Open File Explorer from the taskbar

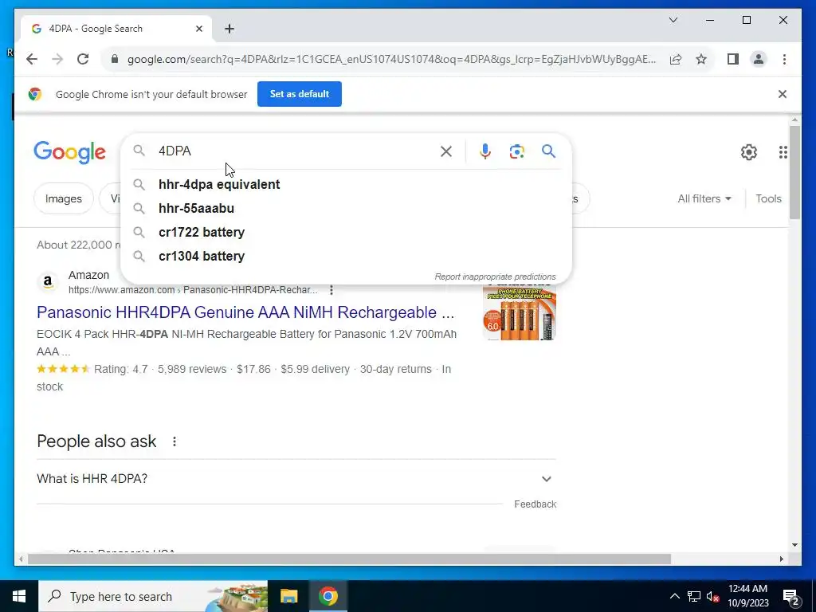[x=288, y=596]
